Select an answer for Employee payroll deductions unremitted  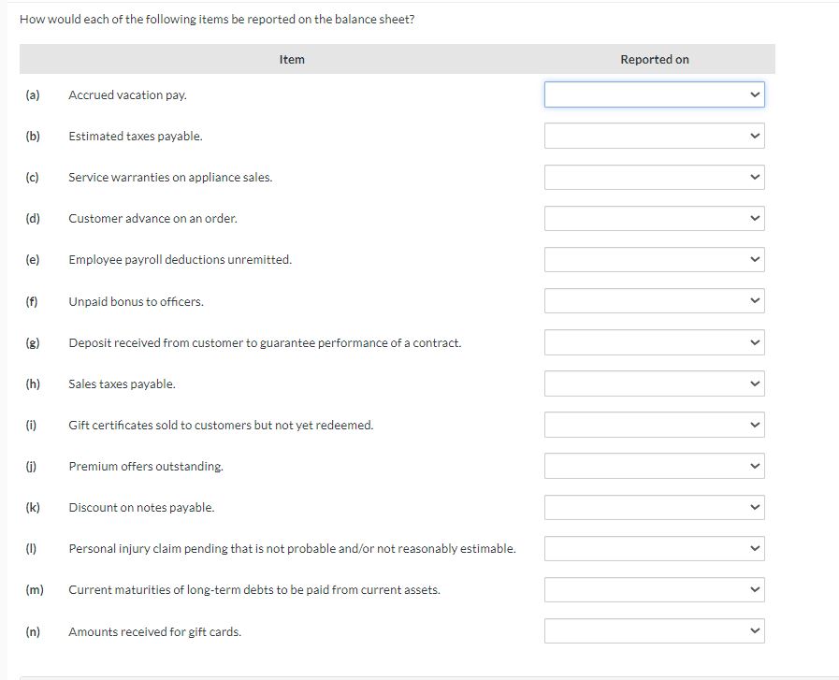[x=653, y=259]
